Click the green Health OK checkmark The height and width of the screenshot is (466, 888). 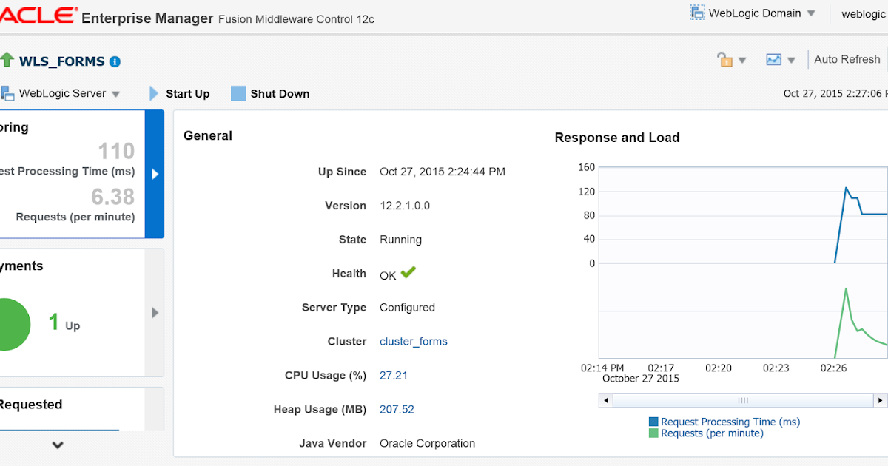point(408,272)
